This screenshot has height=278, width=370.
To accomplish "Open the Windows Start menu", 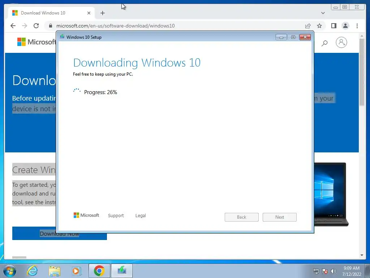I will (10, 271).
